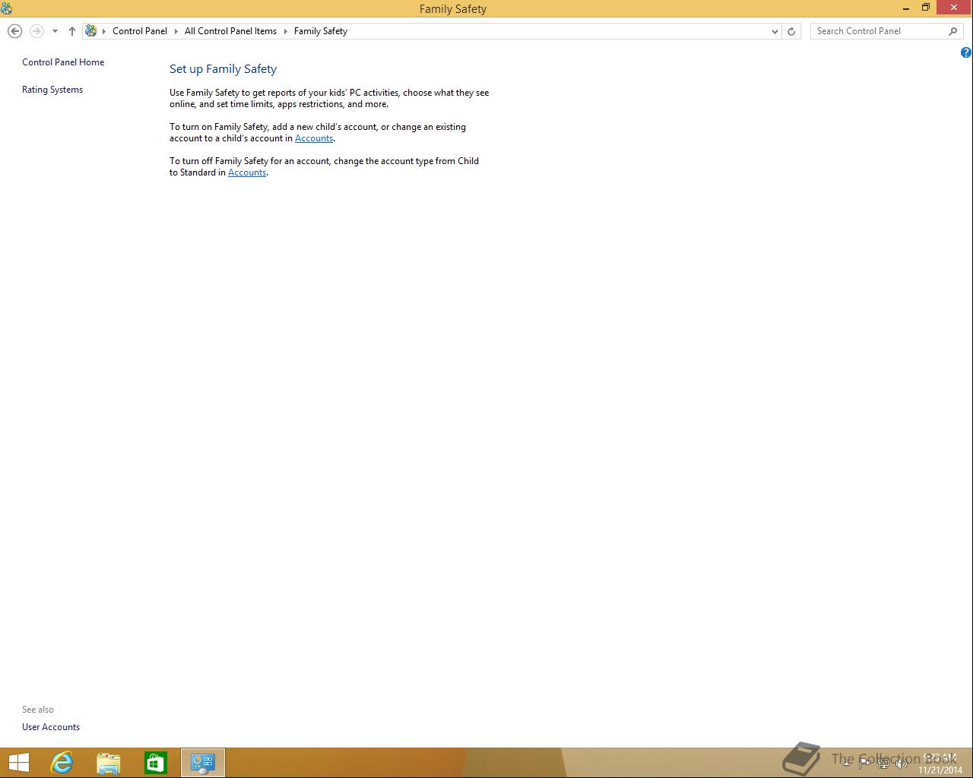The image size is (973, 778).
Task: Open Action Center flag icon
Action: click(865, 763)
